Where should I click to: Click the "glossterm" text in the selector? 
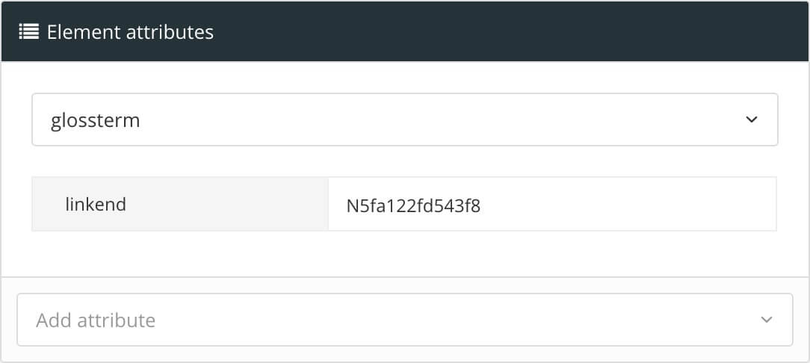tap(95, 120)
